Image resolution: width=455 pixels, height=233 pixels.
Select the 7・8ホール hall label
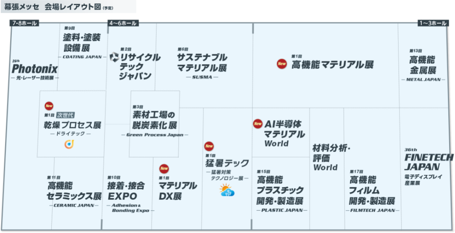(25, 23)
